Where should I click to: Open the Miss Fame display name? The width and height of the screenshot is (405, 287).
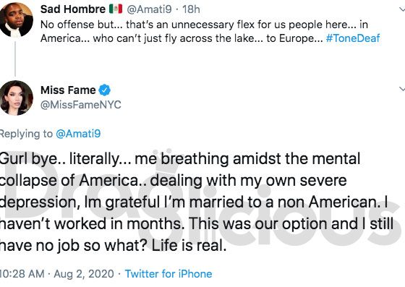click(x=68, y=90)
